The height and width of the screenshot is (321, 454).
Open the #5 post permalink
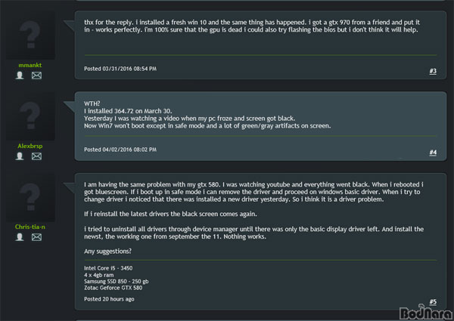pyautogui.click(x=433, y=302)
